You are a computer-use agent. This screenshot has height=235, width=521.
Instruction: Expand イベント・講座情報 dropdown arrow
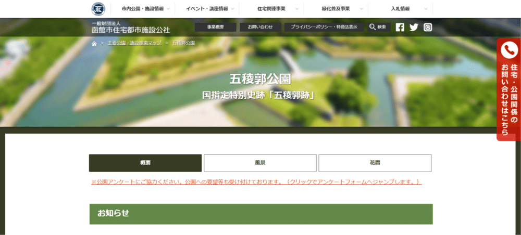click(x=232, y=9)
